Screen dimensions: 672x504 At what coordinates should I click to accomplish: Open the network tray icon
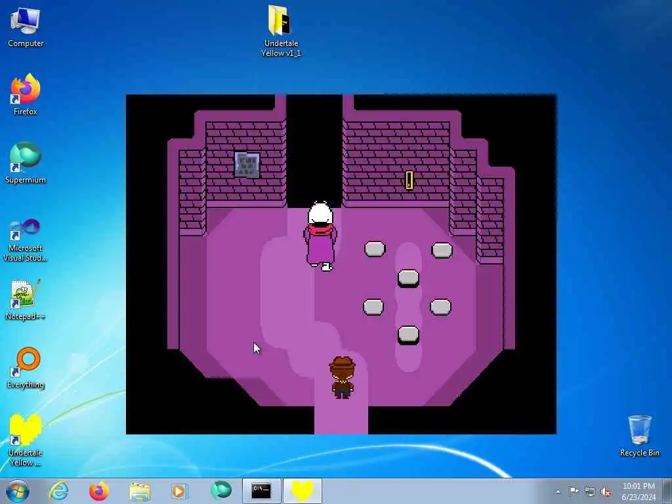[590, 492]
